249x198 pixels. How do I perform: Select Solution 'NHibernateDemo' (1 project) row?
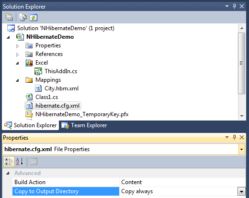66,28
